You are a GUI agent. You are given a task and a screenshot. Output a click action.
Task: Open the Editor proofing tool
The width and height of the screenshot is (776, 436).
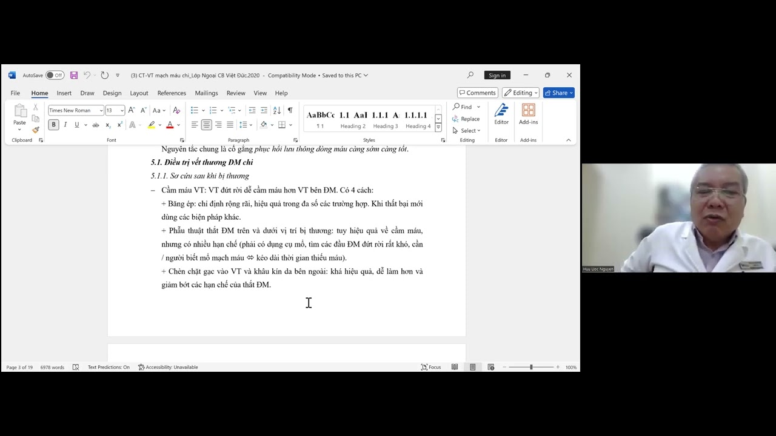tap(501, 114)
